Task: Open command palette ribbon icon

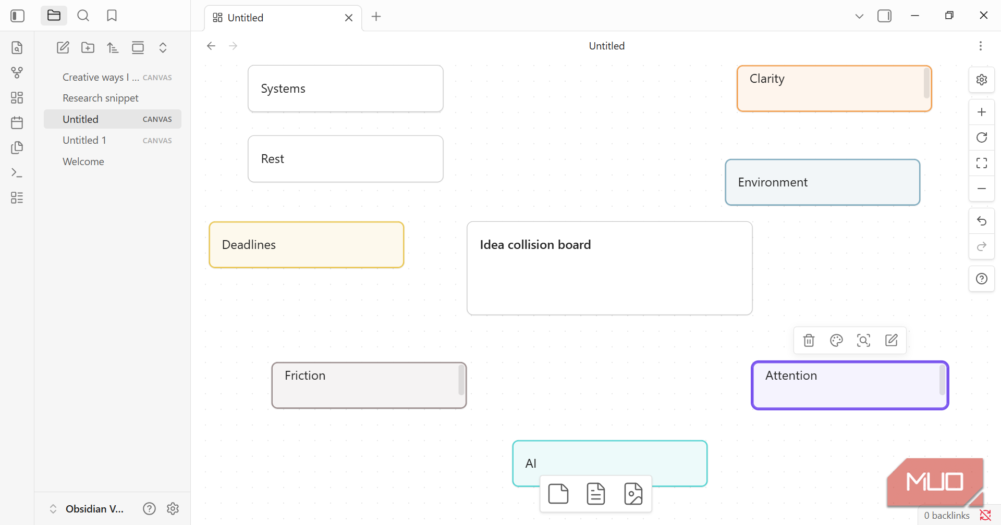Action: pyautogui.click(x=17, y=173)
